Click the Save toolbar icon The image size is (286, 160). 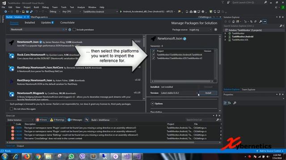pos(27,12)
